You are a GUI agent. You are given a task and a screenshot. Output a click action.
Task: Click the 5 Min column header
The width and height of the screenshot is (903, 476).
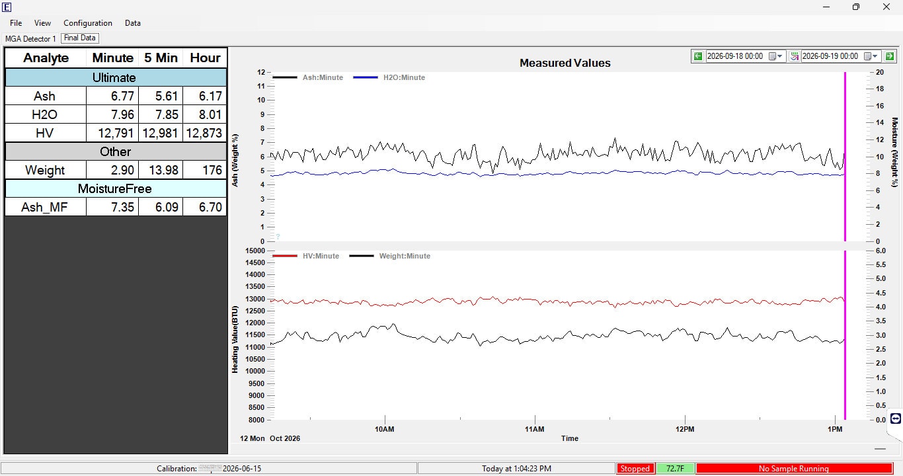click(161, 58)
